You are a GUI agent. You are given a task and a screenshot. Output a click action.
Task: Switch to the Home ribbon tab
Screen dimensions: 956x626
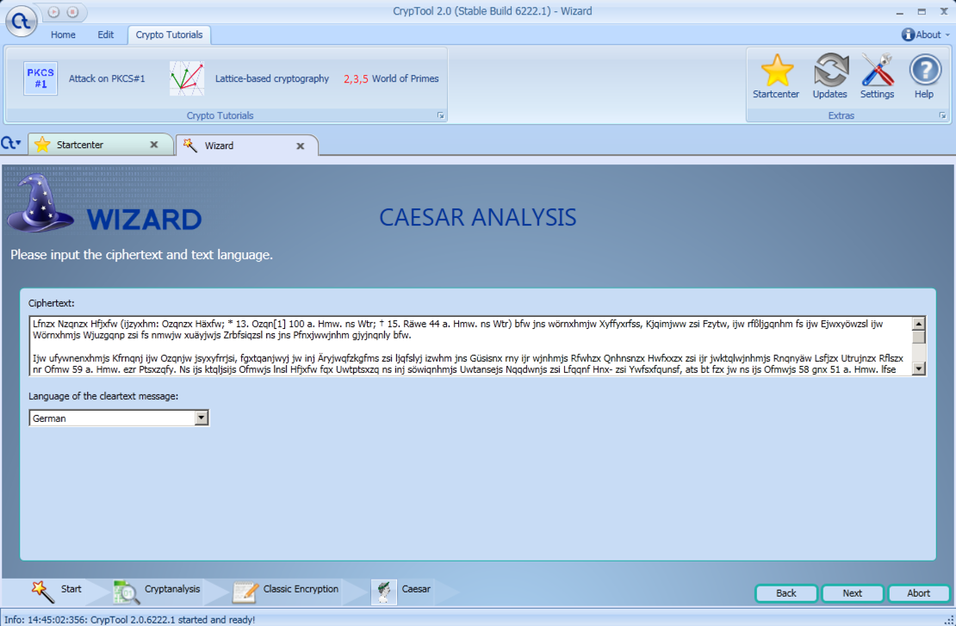(63, 34)
